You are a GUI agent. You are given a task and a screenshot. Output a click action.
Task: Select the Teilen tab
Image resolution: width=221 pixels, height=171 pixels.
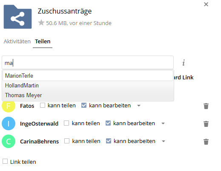(43, 42)
